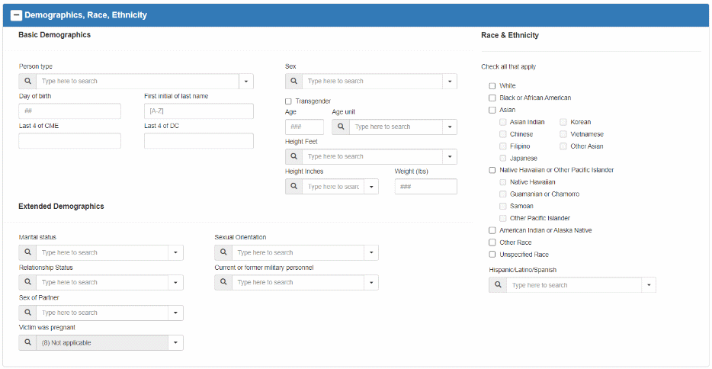Open the Relationship Status dropdown arrow
The height and width of the screenshot is (369, 712).
coord(175,282)
